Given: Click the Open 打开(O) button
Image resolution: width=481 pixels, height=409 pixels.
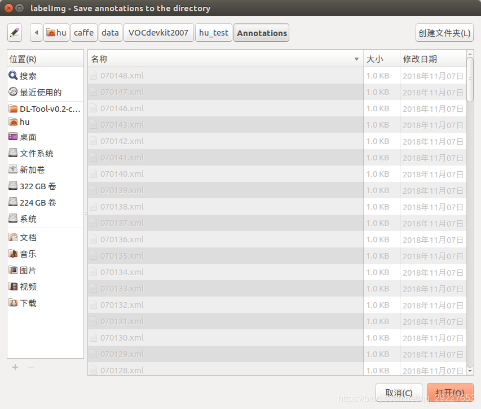Looking at the screenshot, I should pos(450,393).
